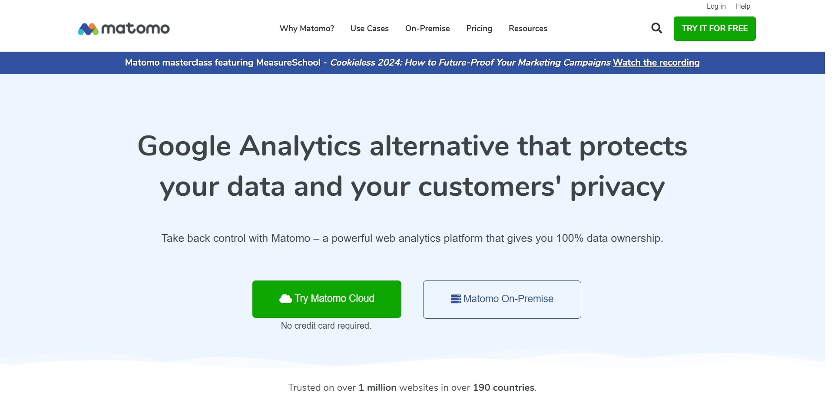Select the Matomo On-Premise button
This screenshot has height=409, width=834.
coord(502,300)
